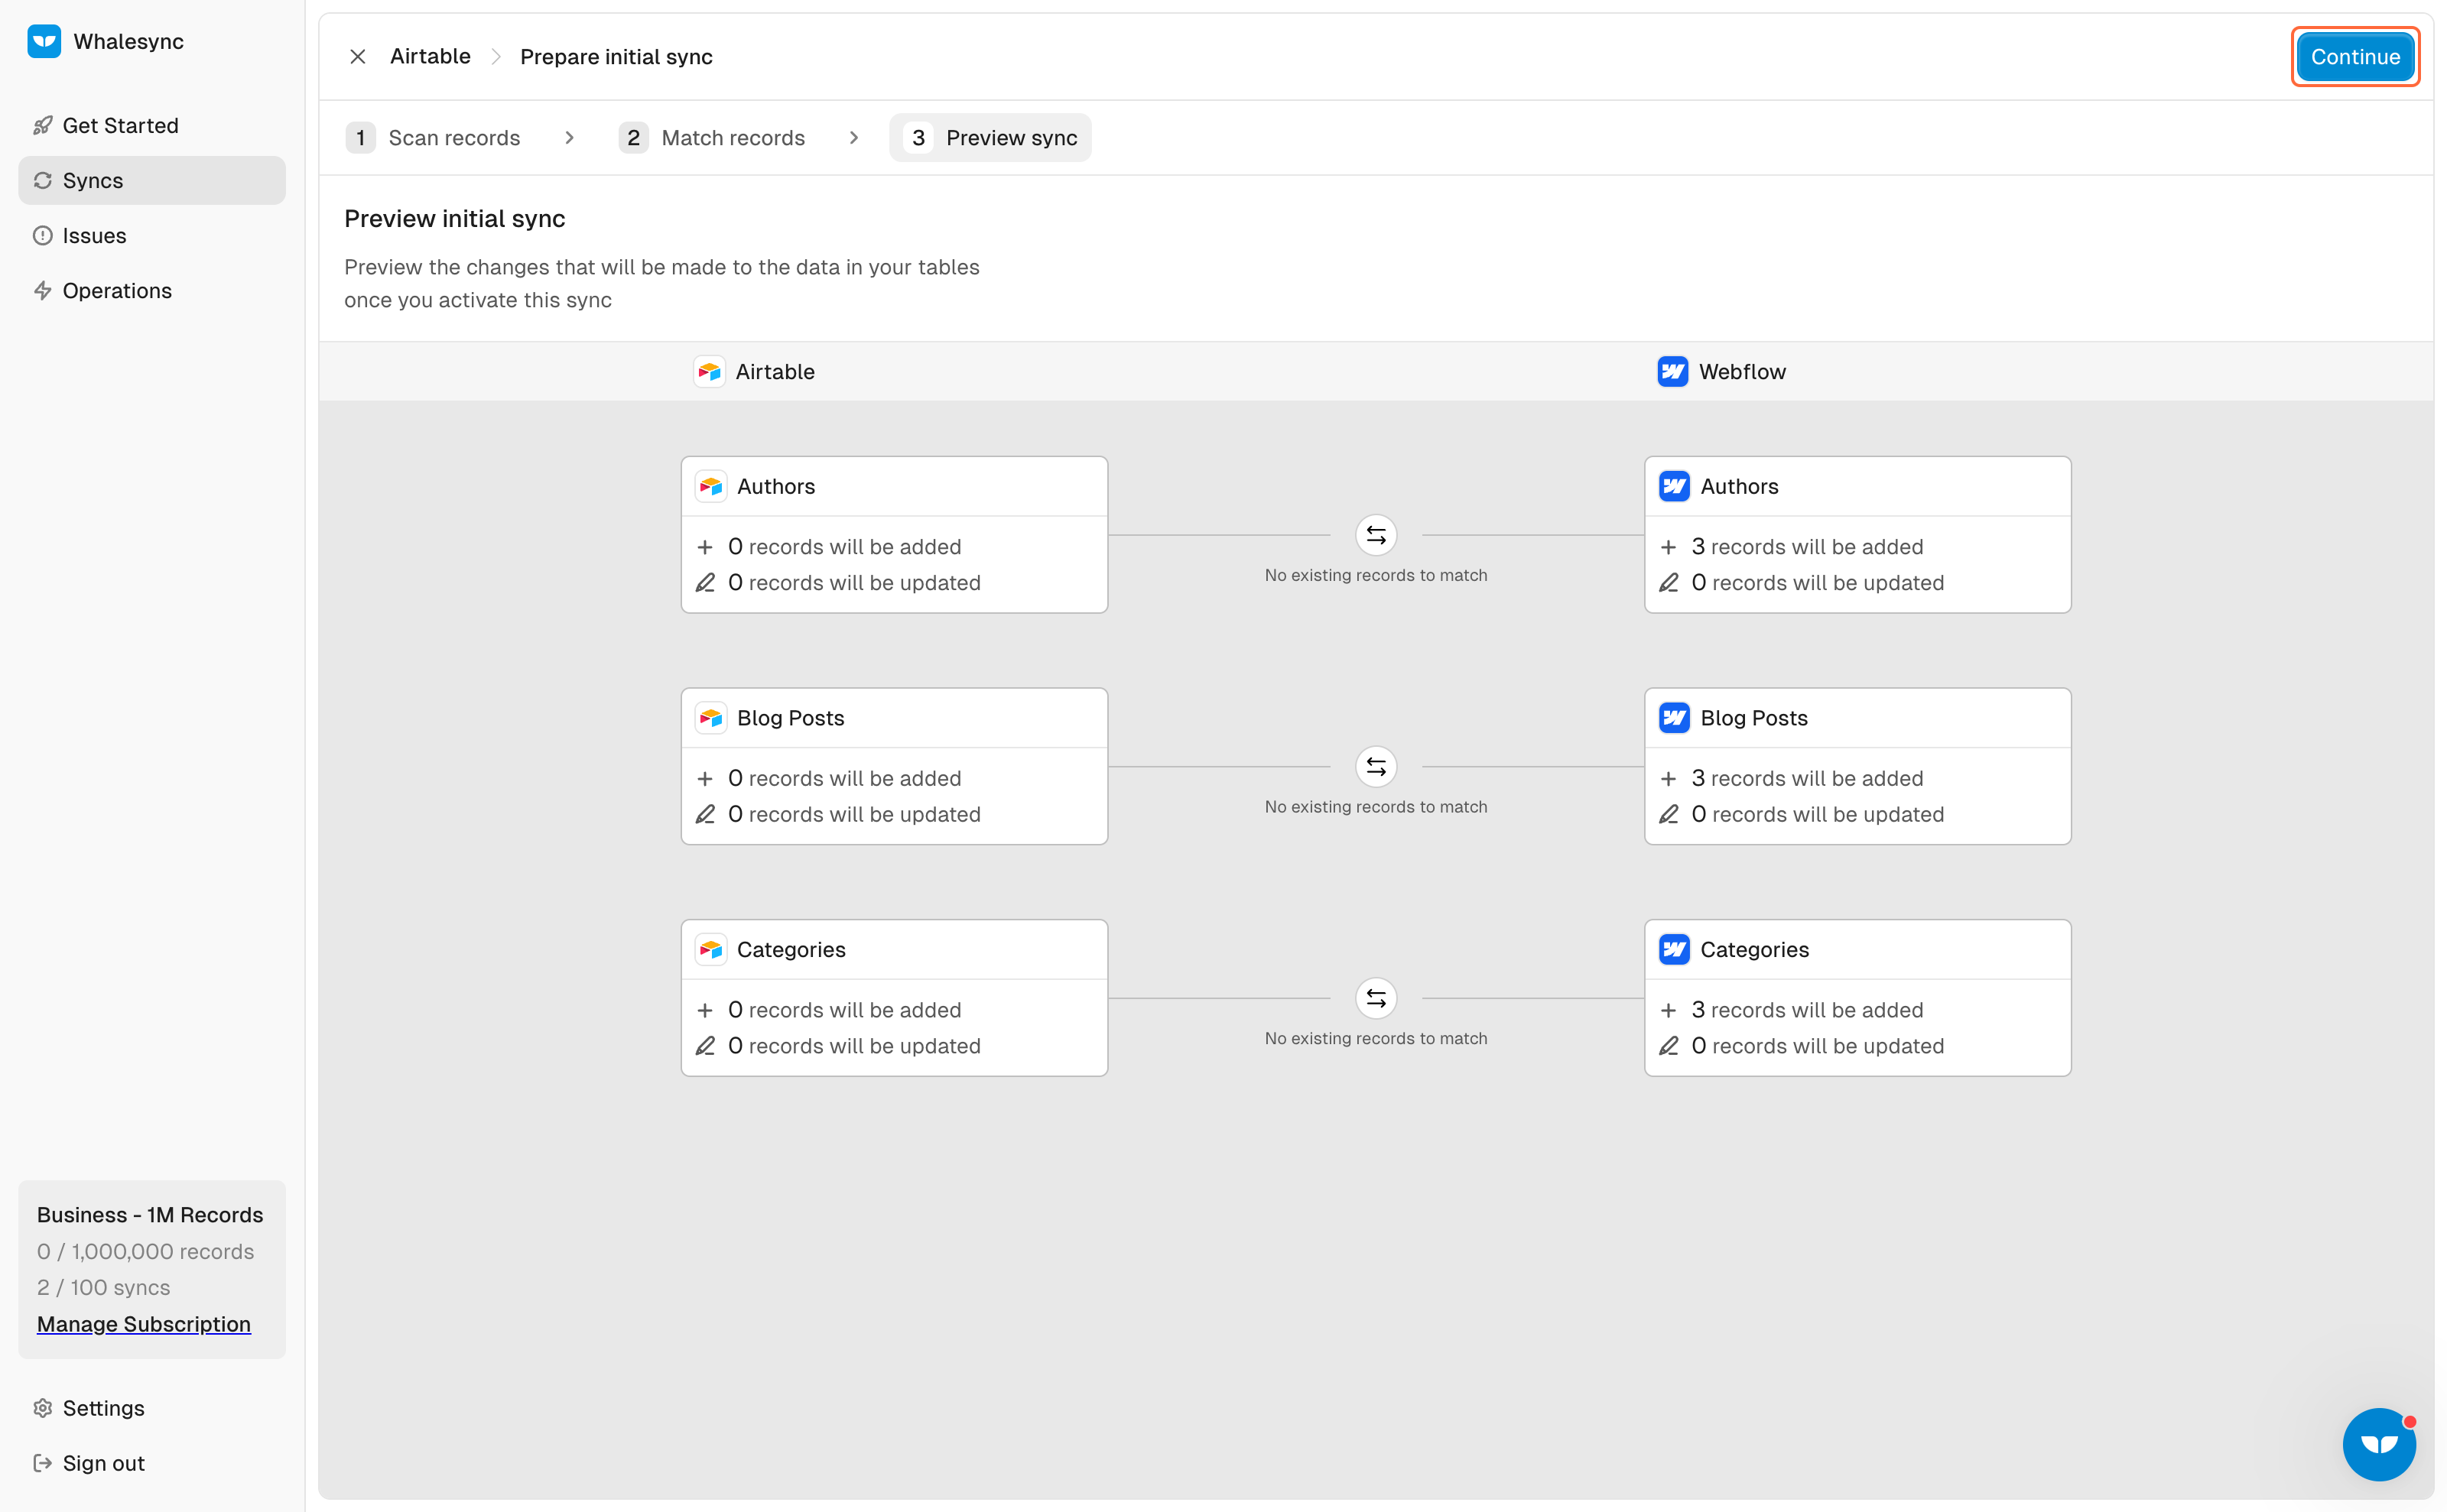Click plus icon on Webflow Categories card
Image resolution: width=2447 pixels, height=1512 pixels.
[1668, 1010]
